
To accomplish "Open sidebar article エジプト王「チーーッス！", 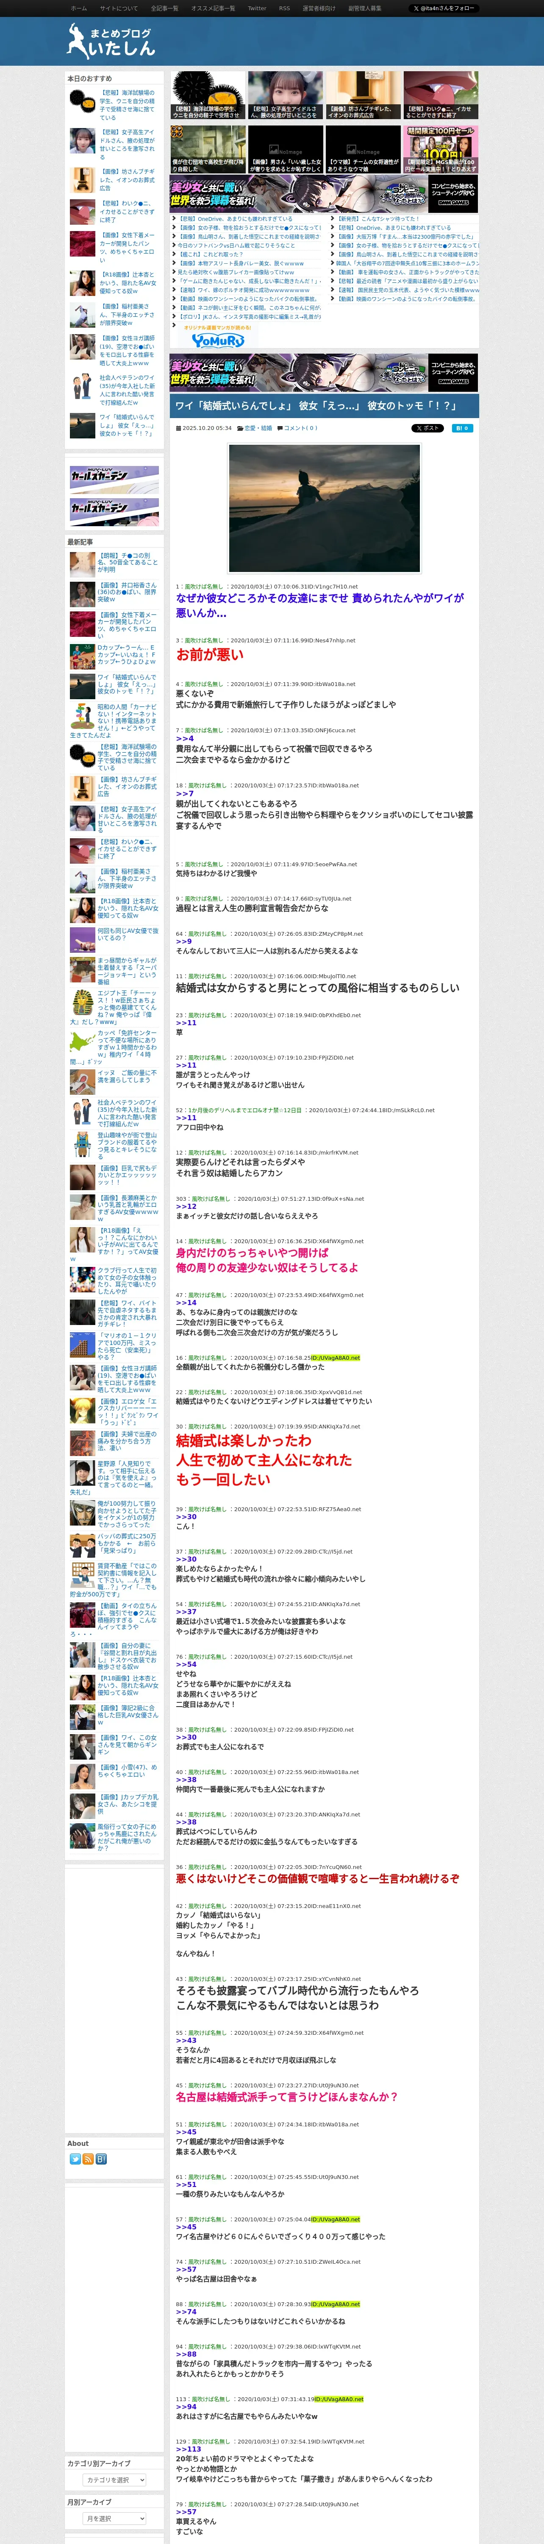I will (x=113, y=1007).
